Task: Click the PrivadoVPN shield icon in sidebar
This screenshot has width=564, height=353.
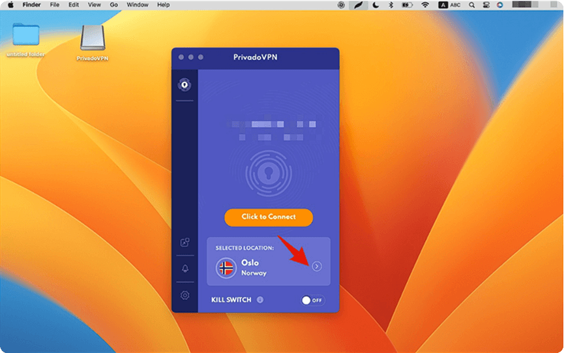Action: tap(185, 85)
